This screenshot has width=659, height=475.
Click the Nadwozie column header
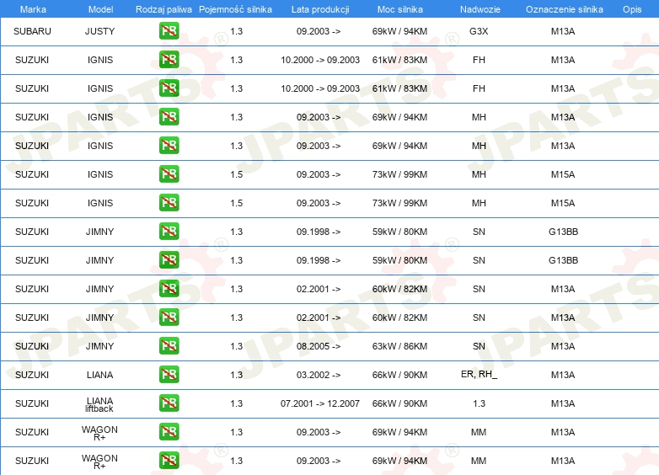480,9
